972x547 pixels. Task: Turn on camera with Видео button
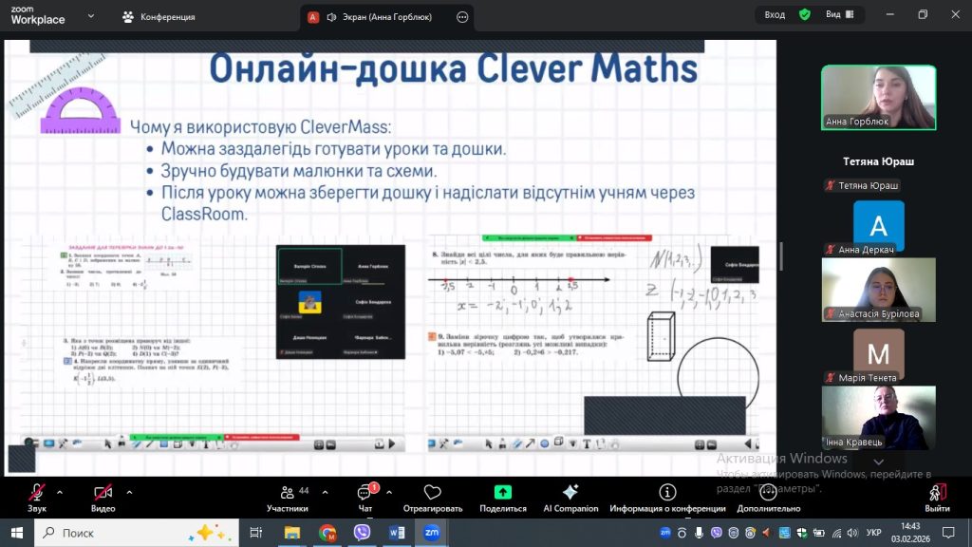click(x=103, y=494)
